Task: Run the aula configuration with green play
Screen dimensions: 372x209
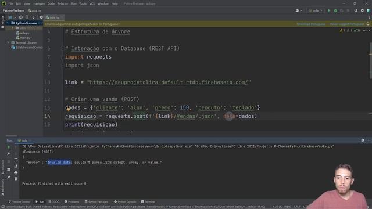Action: tap(329, 10)
